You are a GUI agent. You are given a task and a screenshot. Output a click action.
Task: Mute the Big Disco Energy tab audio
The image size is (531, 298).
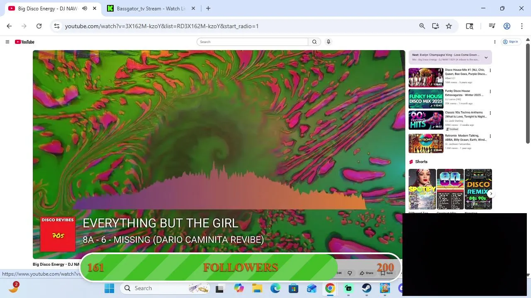click(85, 8)
